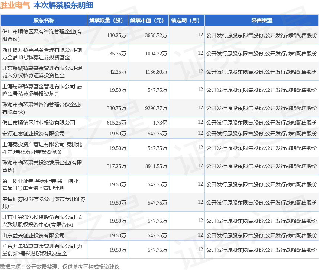The width and height of the screenshot is (319, 270).
Task: Select shareholder 北京煜诚私募基金管理有限公司-煜诚六分仪
Action: 42,72
